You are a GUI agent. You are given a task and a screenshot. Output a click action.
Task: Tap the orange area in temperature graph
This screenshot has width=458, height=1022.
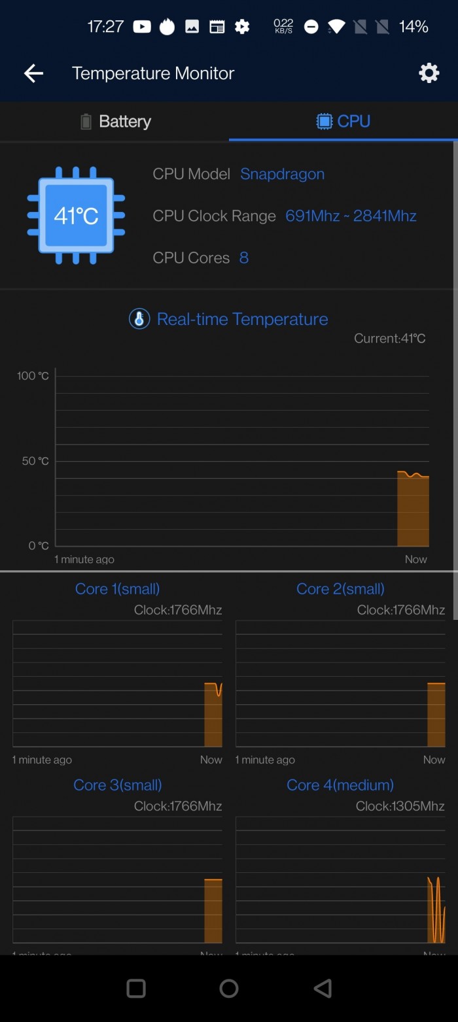[x=413, y=510]
